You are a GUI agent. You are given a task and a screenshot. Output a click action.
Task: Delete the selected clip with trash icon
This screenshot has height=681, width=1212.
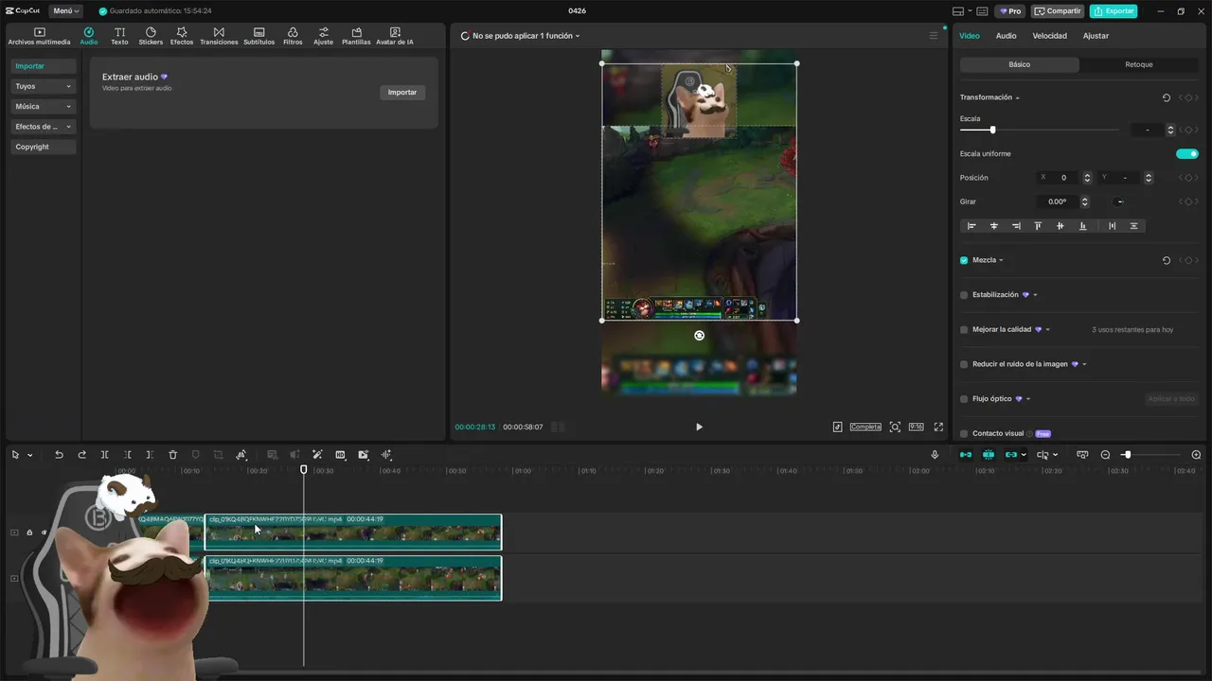pyautogui.click(x=172, y=455)
